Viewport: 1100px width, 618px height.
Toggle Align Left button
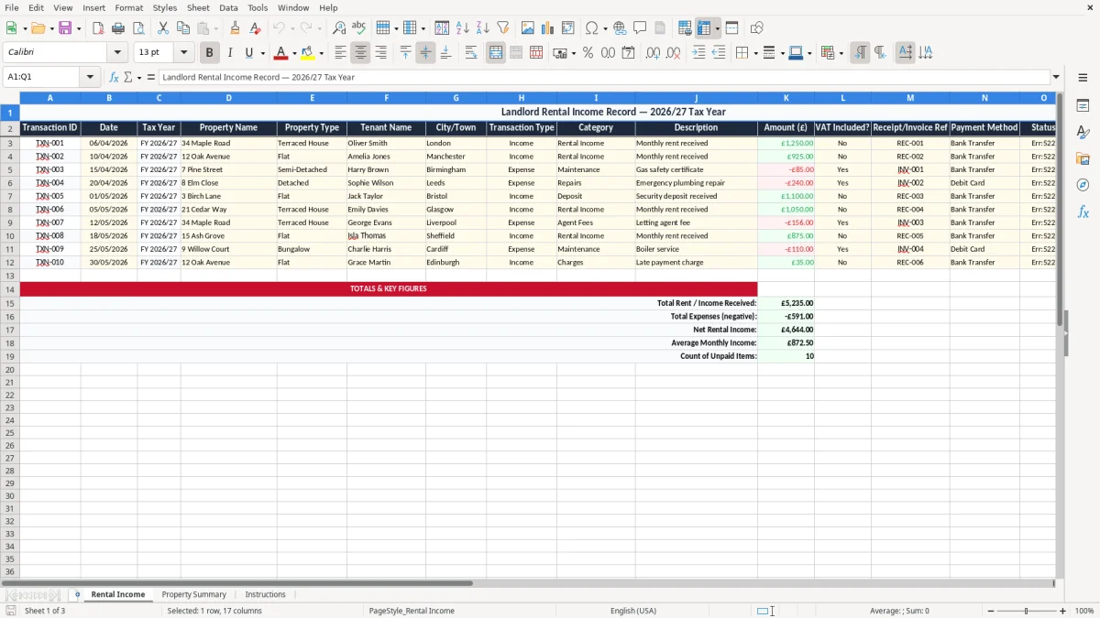(340, 53)
